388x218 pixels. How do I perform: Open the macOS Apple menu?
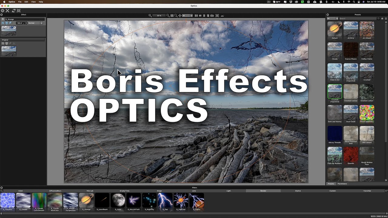pyautogui.click(x=4, y=2)
